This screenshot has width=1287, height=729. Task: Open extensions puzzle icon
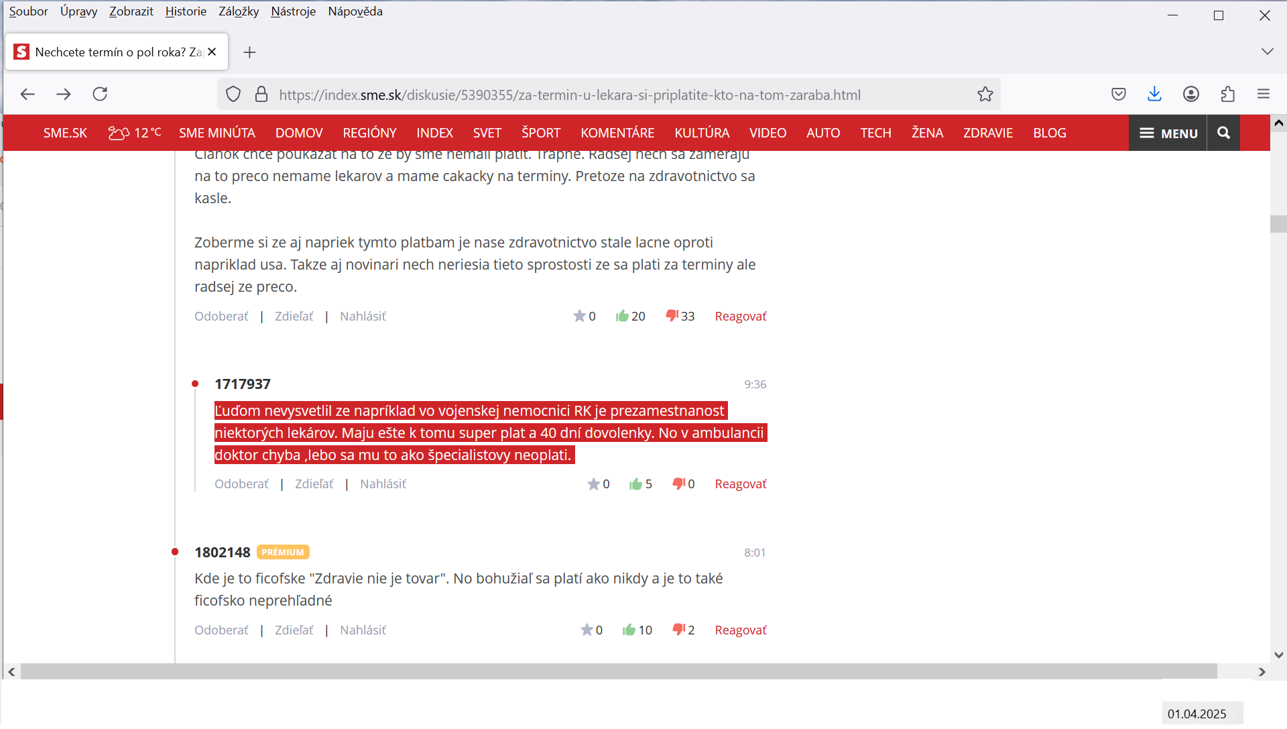(x=1227, y=95)
